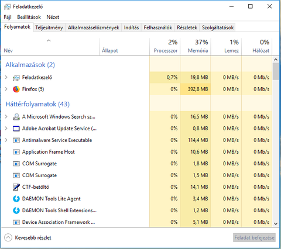Click the Firefox icon

point(16,89)
